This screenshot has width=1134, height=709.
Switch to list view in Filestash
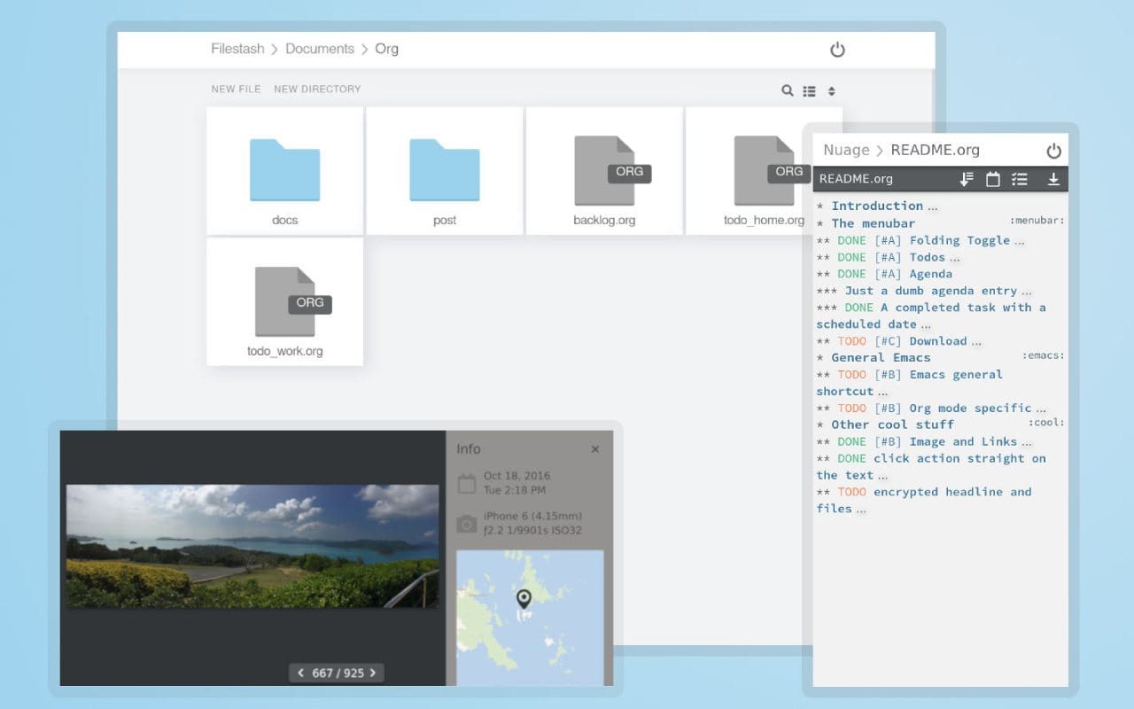pos(809,90)
